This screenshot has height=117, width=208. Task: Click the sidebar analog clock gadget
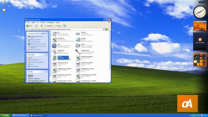tap(200, 12)
